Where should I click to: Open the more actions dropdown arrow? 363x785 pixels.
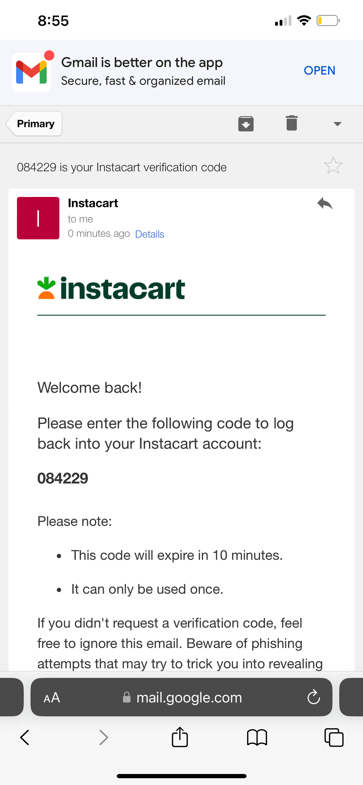pos(337,124)
